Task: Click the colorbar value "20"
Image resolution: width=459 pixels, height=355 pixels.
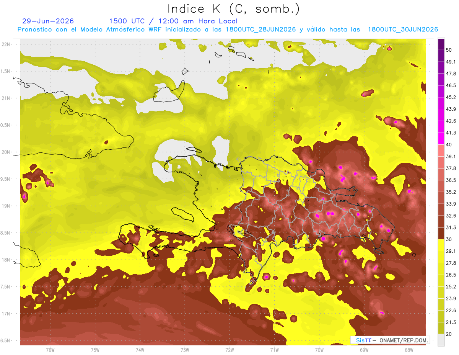Action: (x=449, y=334)
